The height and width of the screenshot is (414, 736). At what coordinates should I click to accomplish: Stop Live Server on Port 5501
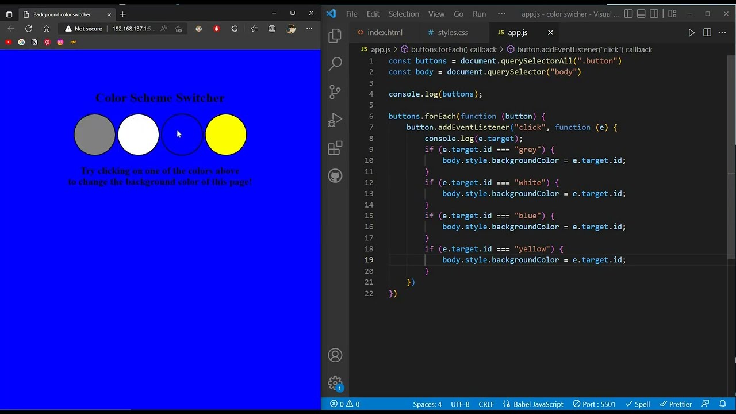point(594,404)
